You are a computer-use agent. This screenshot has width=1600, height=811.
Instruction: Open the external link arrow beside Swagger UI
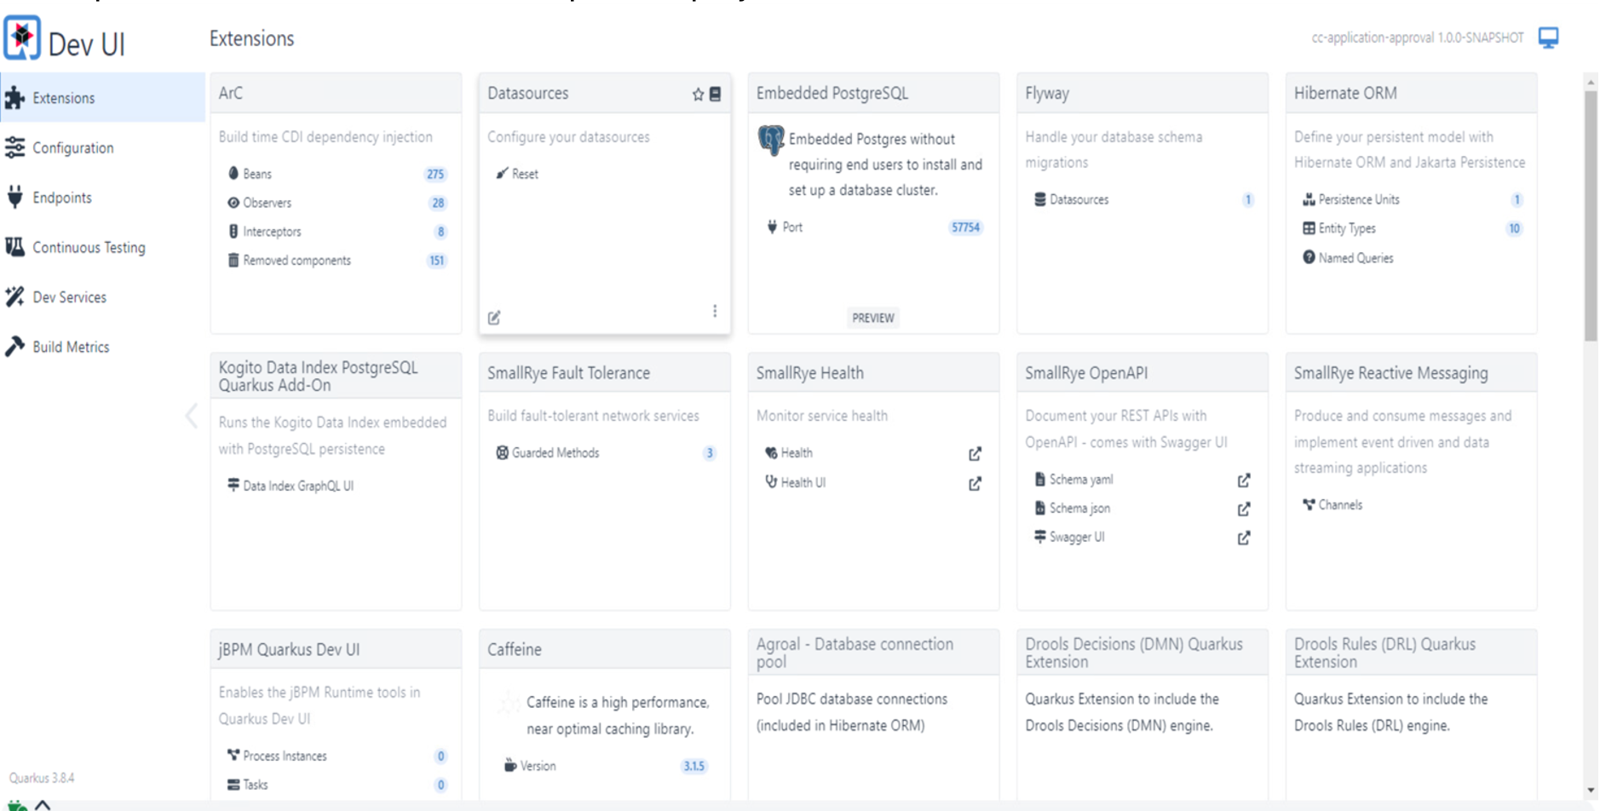click(x=1244, y=538)
